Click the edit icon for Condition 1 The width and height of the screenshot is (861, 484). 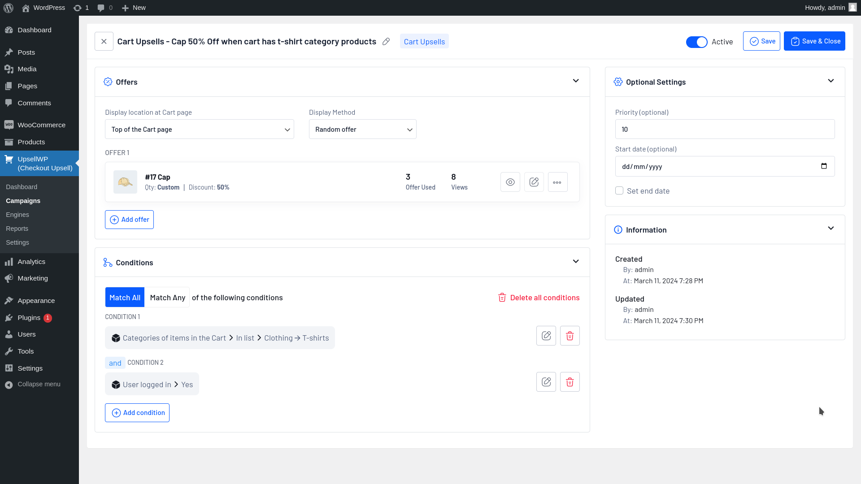[x=546, y=335]
